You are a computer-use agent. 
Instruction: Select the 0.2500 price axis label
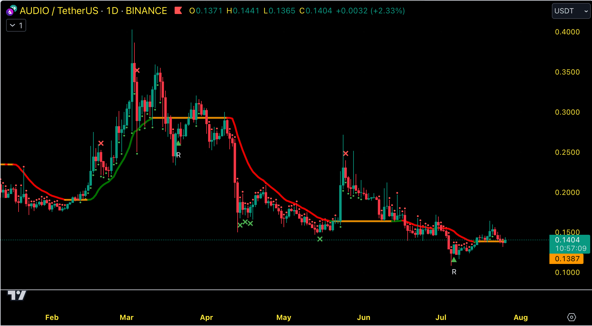(x=567, y=152)
